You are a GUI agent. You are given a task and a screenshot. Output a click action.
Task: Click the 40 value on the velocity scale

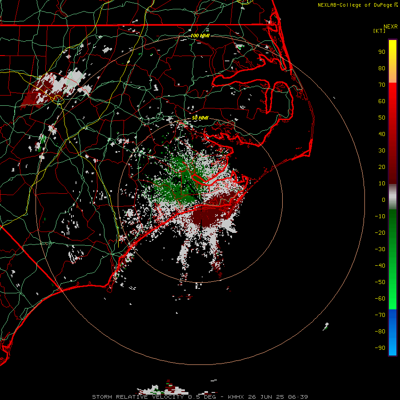click(x=382, y=134)
